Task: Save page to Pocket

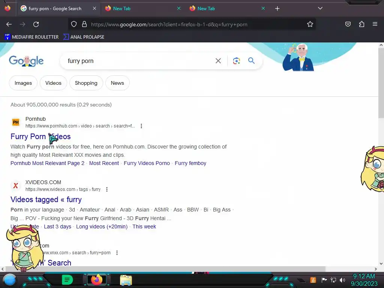Action: pos(348,24)
